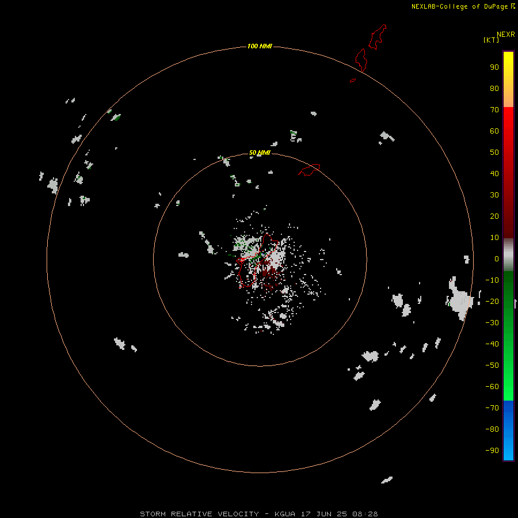Viewport: 518px width, 518px height.
Task: Click the 80 value on velocity scale
Action: coord(494,89)
